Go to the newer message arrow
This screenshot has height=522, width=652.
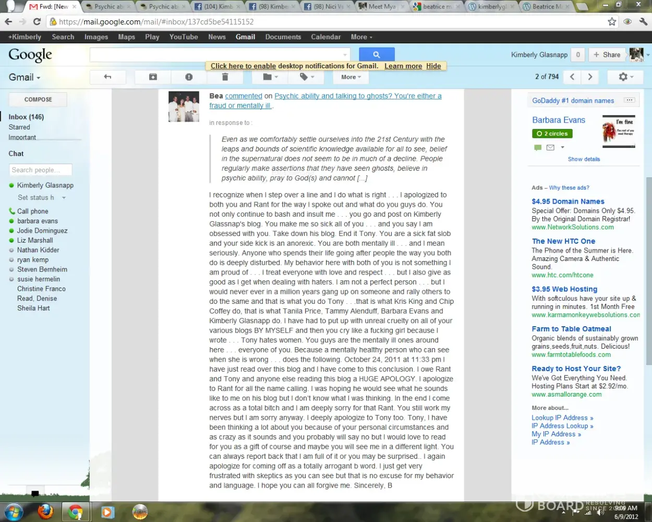point(572,77)
